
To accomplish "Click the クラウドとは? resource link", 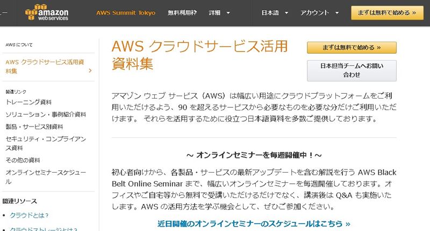I will click(x=29, y=215).
